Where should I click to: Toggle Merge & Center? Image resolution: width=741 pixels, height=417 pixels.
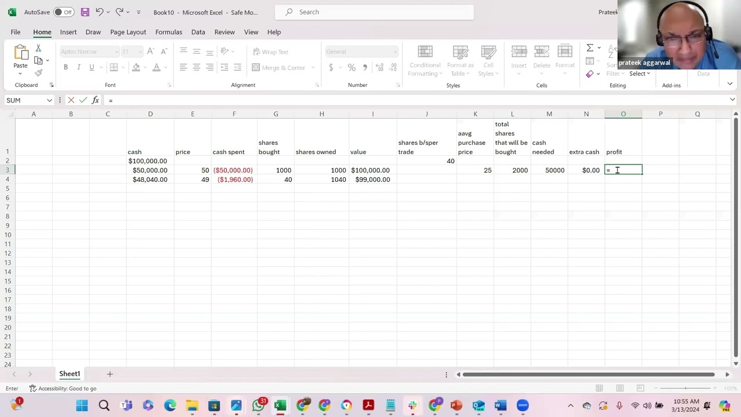[279, 68]
